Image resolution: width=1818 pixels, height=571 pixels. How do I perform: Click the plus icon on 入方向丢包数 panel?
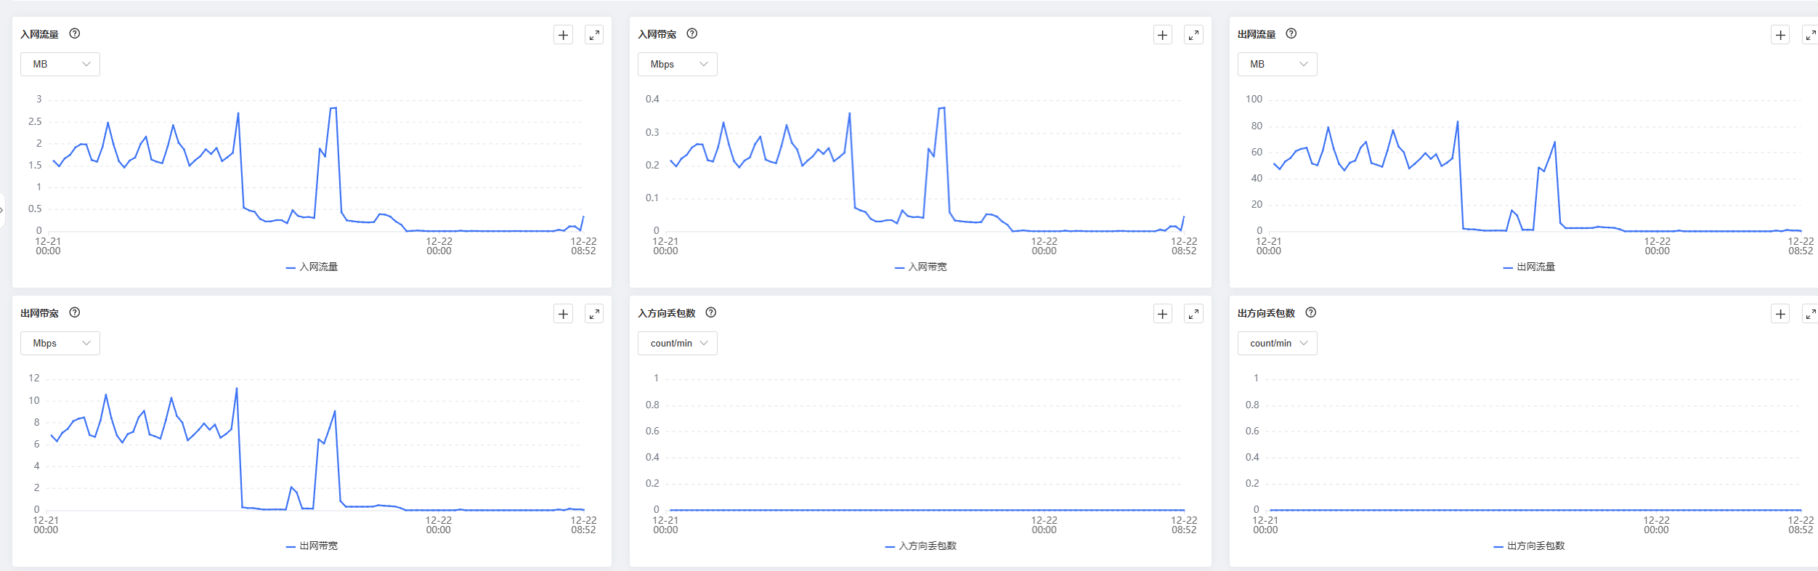[x=1162, y=314]
